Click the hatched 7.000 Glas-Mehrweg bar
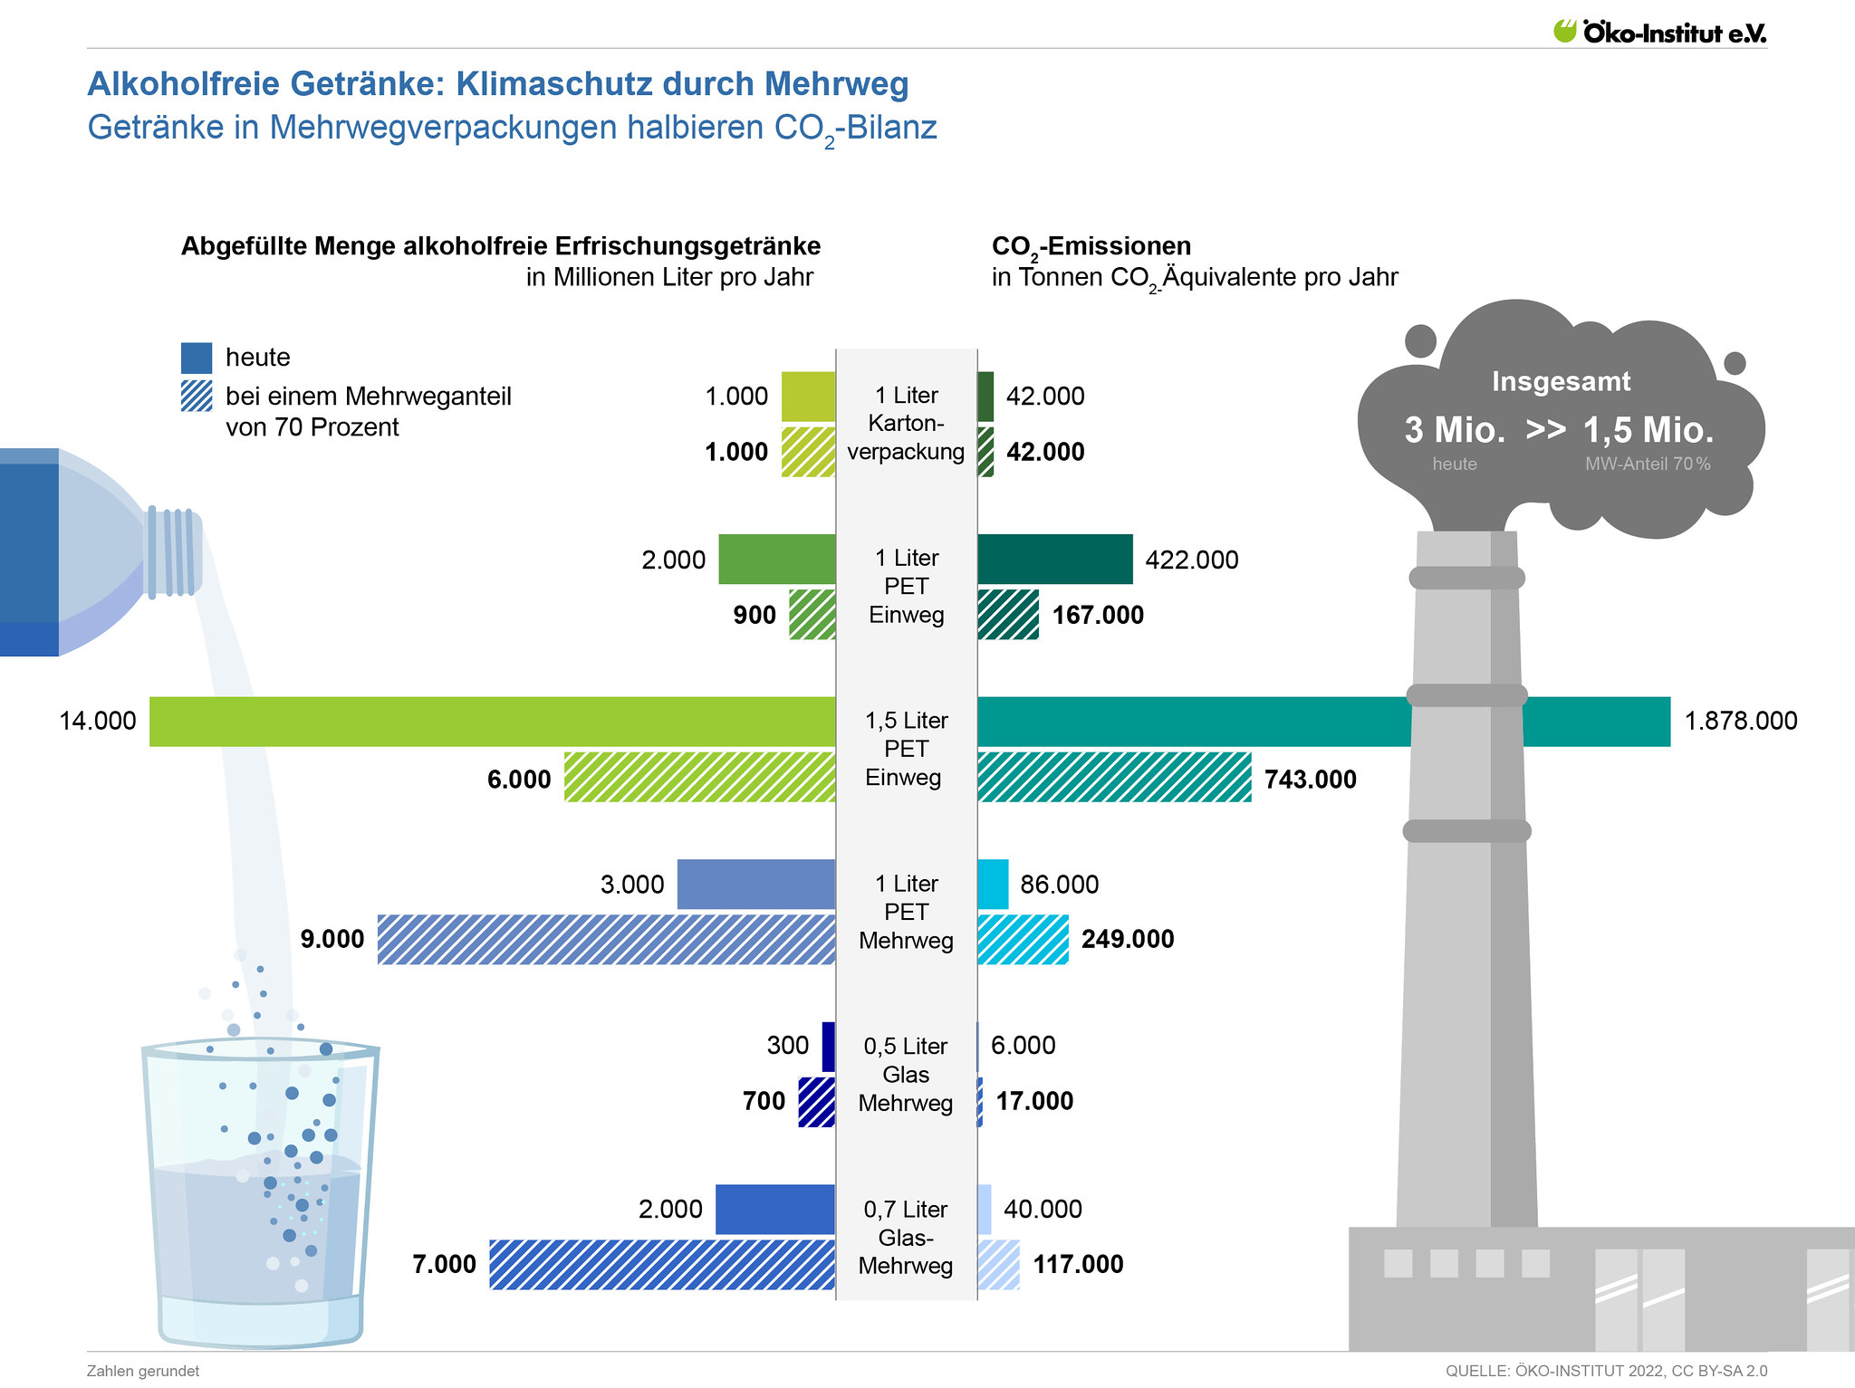The width and height of the screenshot is (1855, 1388). click(661, 1264)
